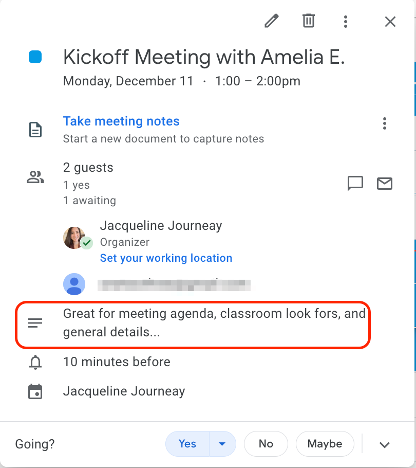Screen dimensions: 416x468
Task: Open meeting notes three-dot options
Action: point(385,123)
